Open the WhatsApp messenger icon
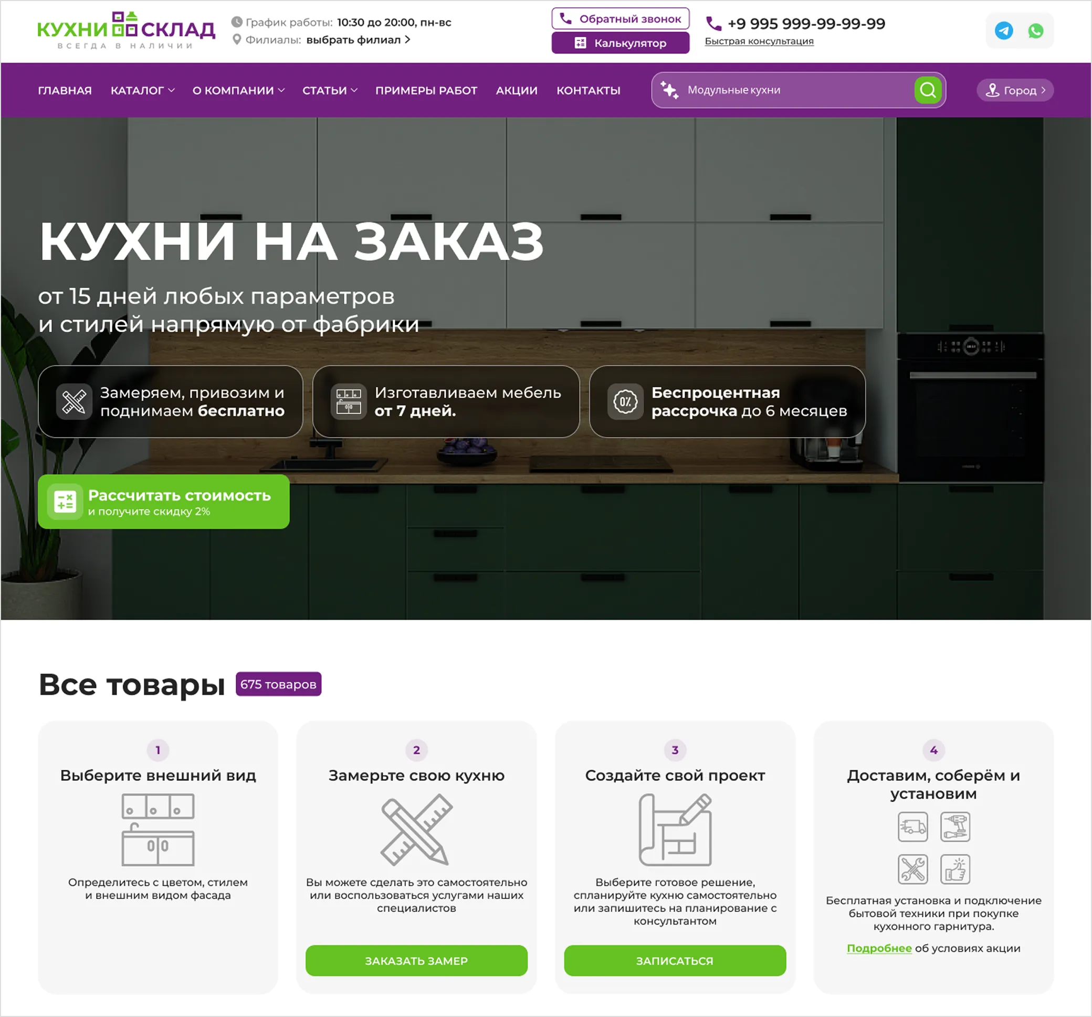This screenshot has height=1017, width=1092. (1036, 31)
